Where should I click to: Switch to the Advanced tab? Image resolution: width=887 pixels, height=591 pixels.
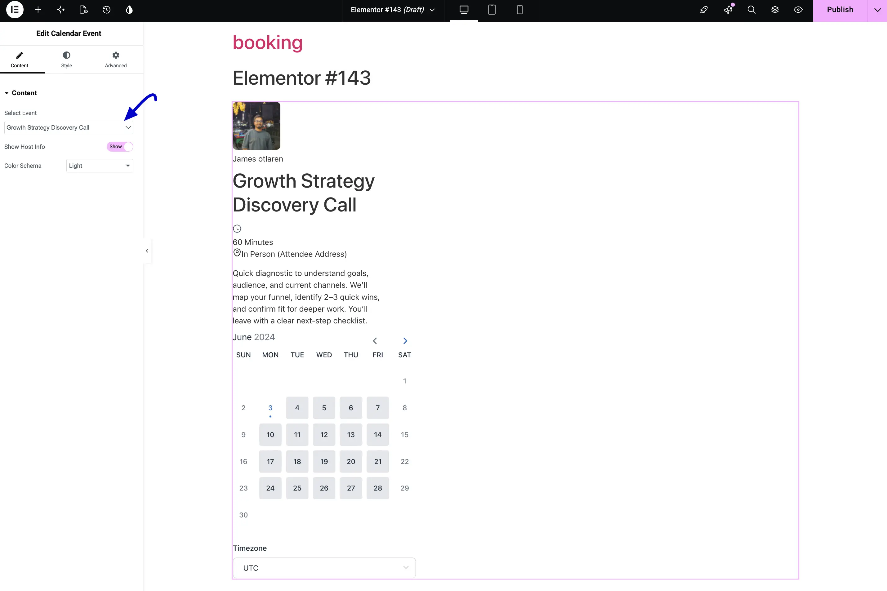116,60
